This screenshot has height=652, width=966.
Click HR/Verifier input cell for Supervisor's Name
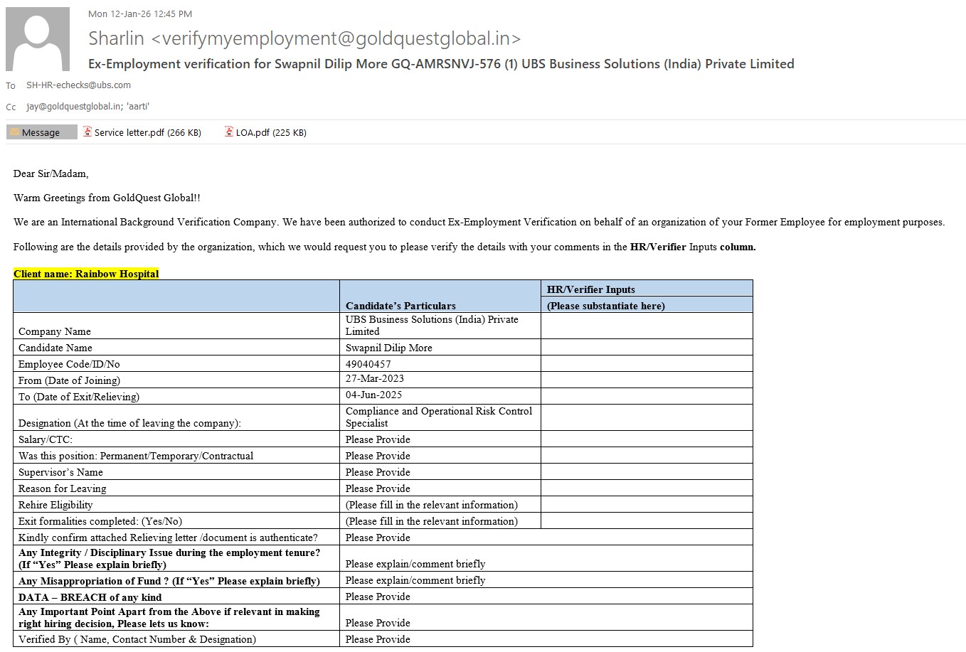[x=646, y=472]
